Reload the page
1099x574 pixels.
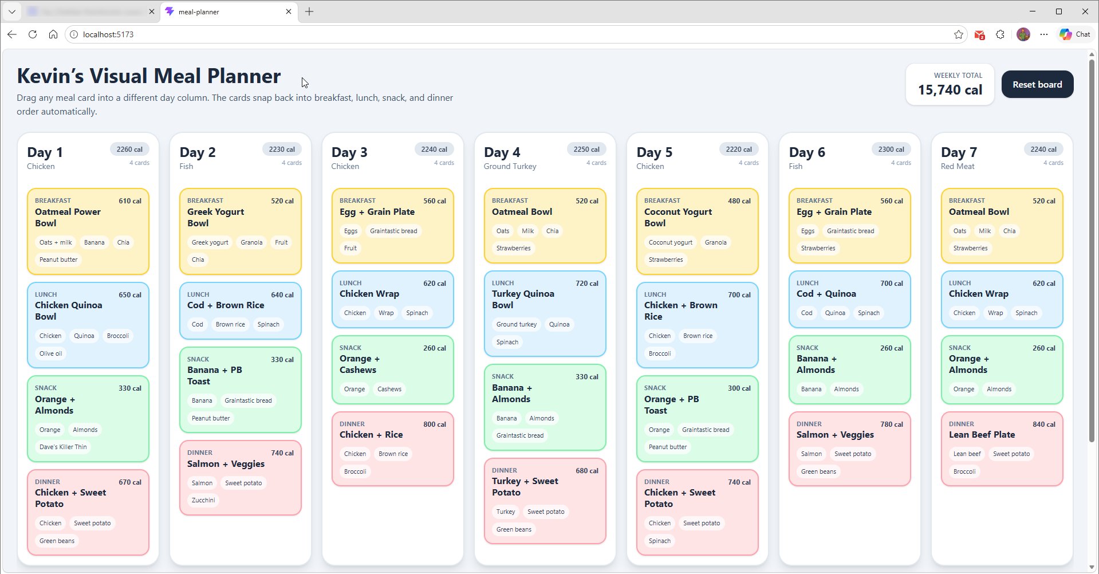tap(33, 34)
